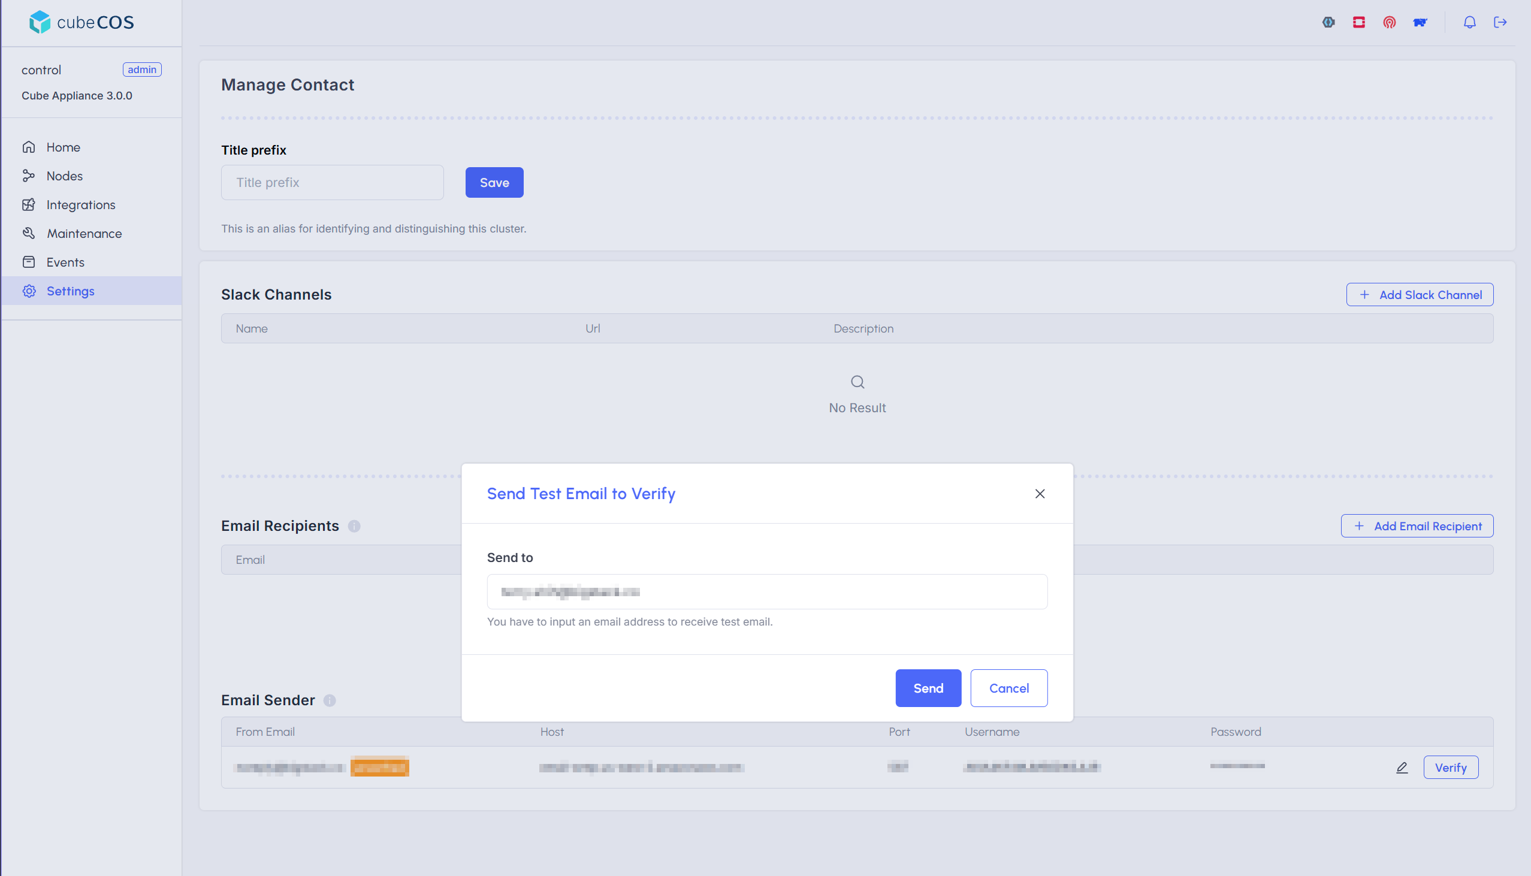
Task: Click the Email Sender info icon
Action: [329, 700]
